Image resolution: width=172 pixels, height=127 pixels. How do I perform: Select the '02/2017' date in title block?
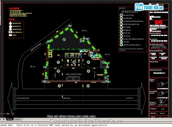pyautogui.click(x=163, y=113)
